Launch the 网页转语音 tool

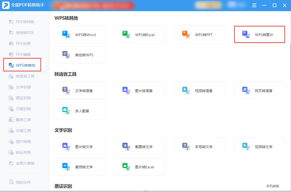[x=259, y=90]
